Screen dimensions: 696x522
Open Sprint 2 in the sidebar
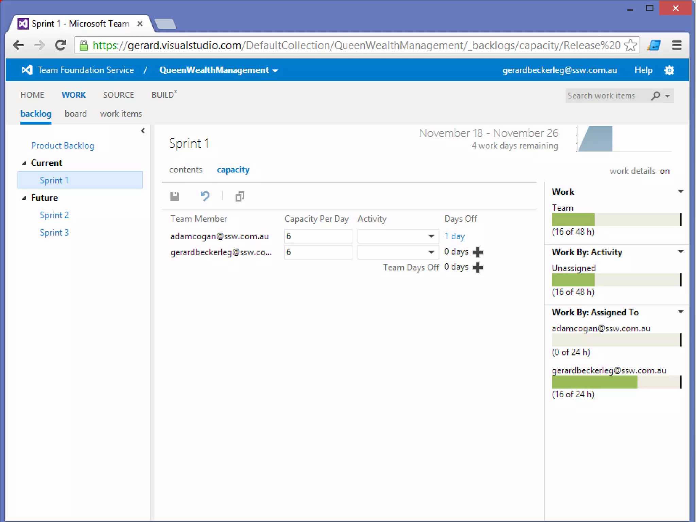54,215
